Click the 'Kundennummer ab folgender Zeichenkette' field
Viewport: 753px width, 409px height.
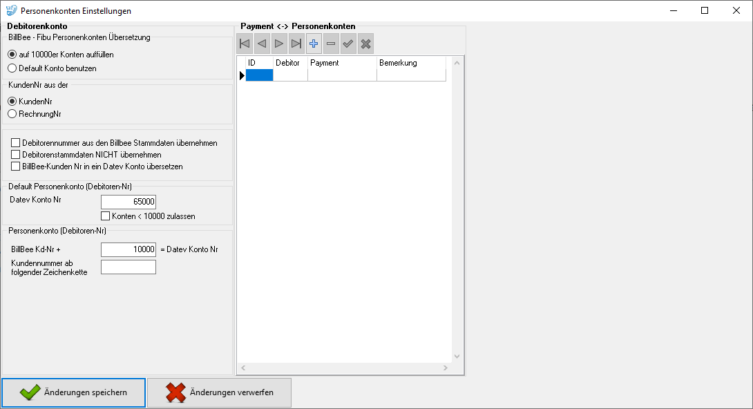click(128, 267)
